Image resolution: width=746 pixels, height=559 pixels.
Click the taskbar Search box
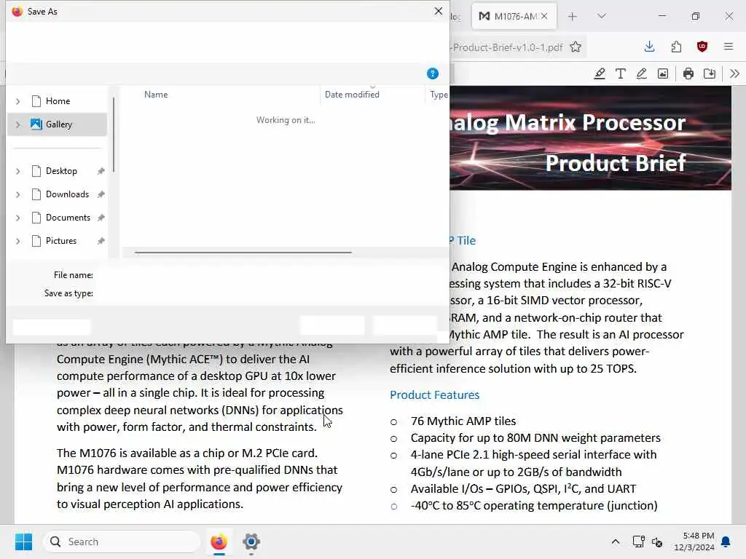(x=122, y=542)
